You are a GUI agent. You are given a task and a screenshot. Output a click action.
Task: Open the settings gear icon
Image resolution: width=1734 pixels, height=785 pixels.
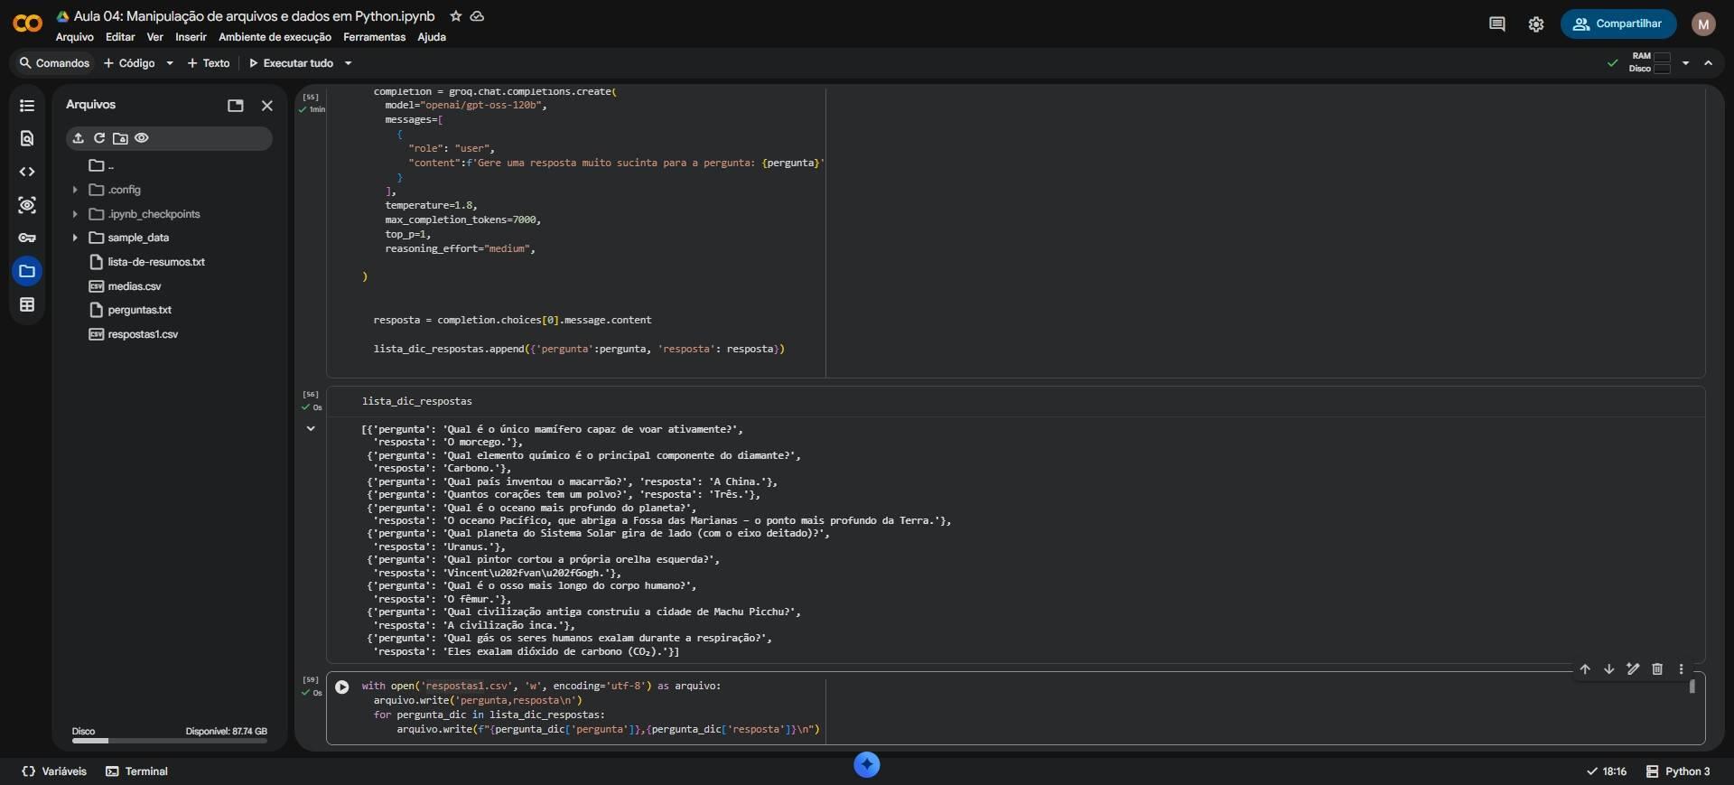point(1536,24)
